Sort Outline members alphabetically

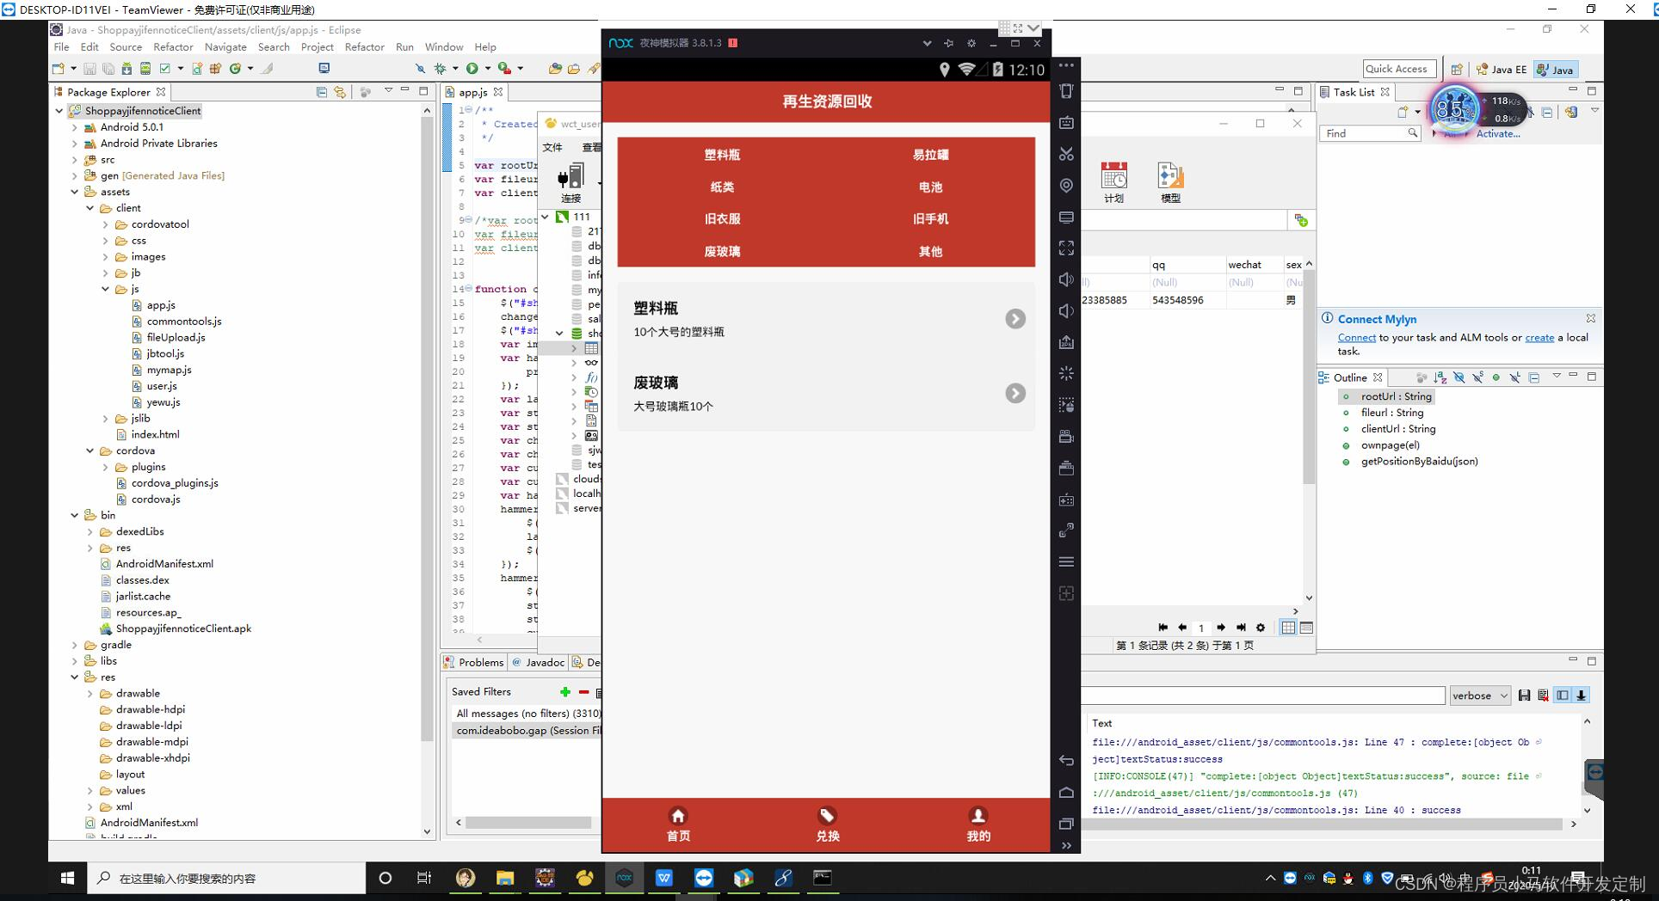(1440, 377)
